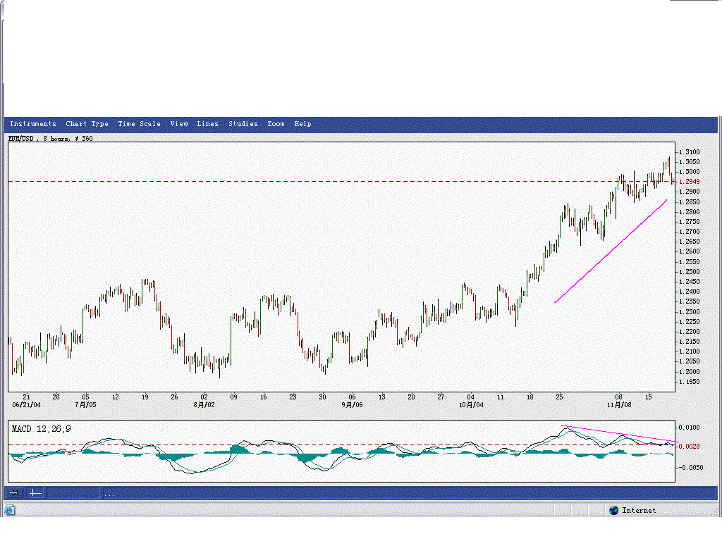Open the Chart Type menu
The height and width of the screenshot is (541, 722).
pyautogui.click(x=87, y=124)
